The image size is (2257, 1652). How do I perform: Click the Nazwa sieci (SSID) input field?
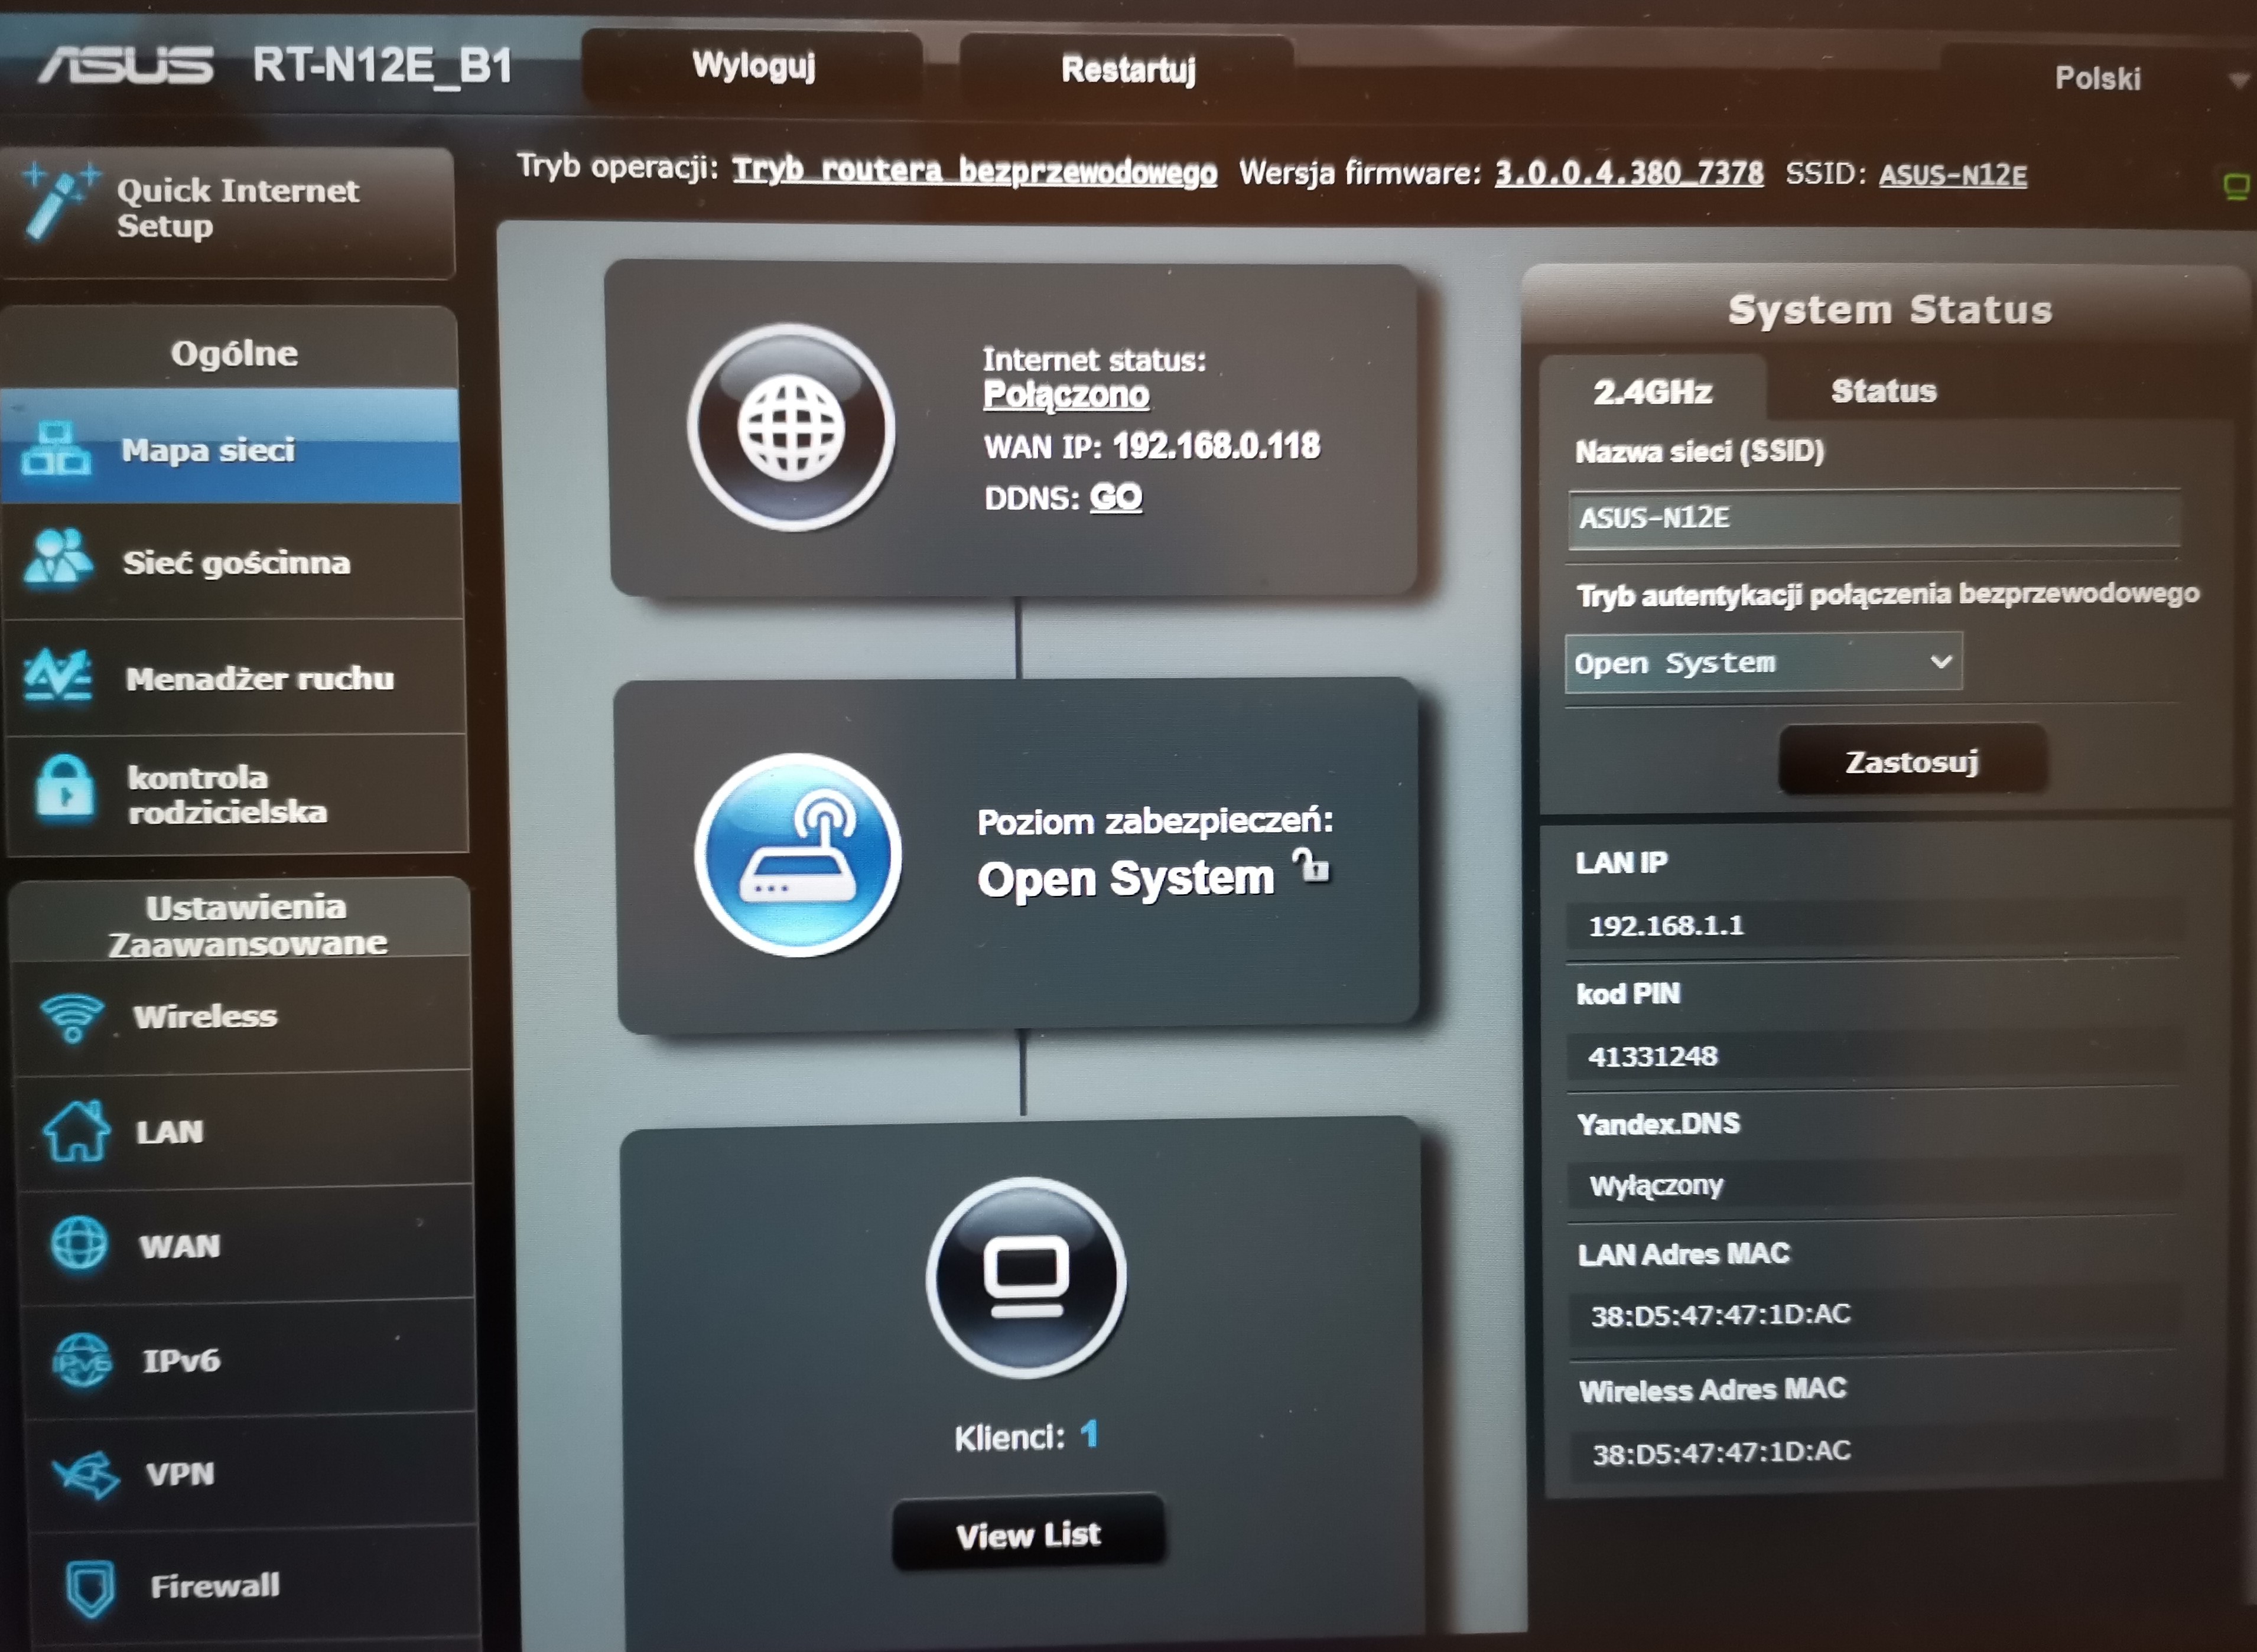coord(1874,518)
